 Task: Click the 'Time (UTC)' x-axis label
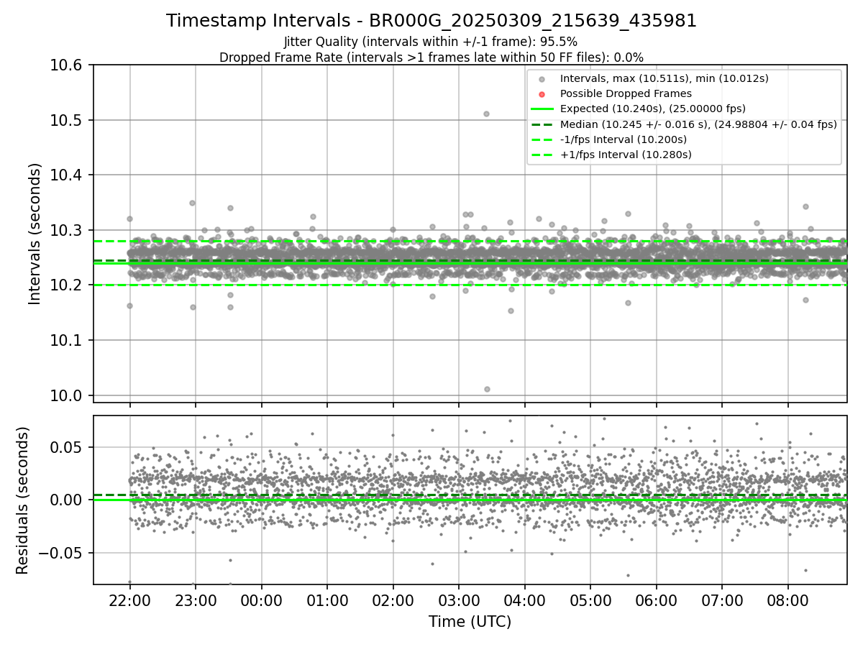[x=470, y=622]
